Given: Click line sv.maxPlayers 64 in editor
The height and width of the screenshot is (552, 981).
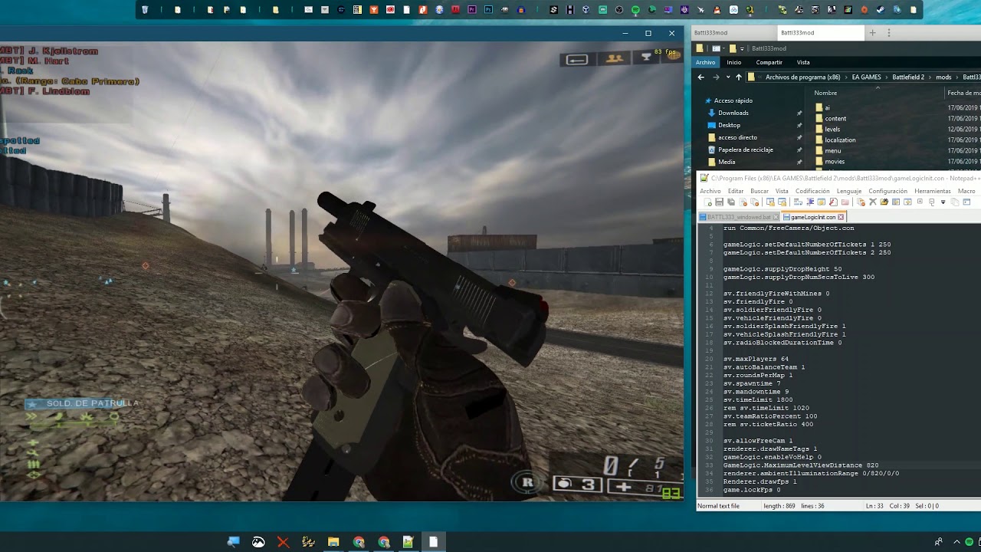Looking at the screenshot, I should [x=756, y=359].
